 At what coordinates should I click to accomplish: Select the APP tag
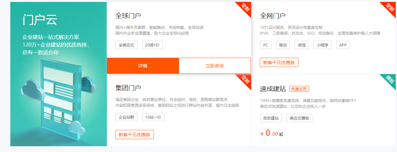[343, 45]
